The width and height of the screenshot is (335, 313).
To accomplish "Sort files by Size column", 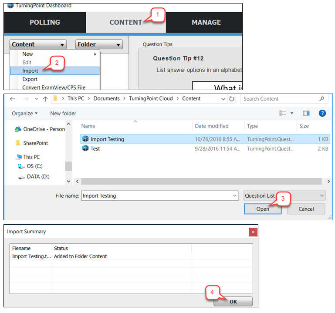I will (314, 126).
